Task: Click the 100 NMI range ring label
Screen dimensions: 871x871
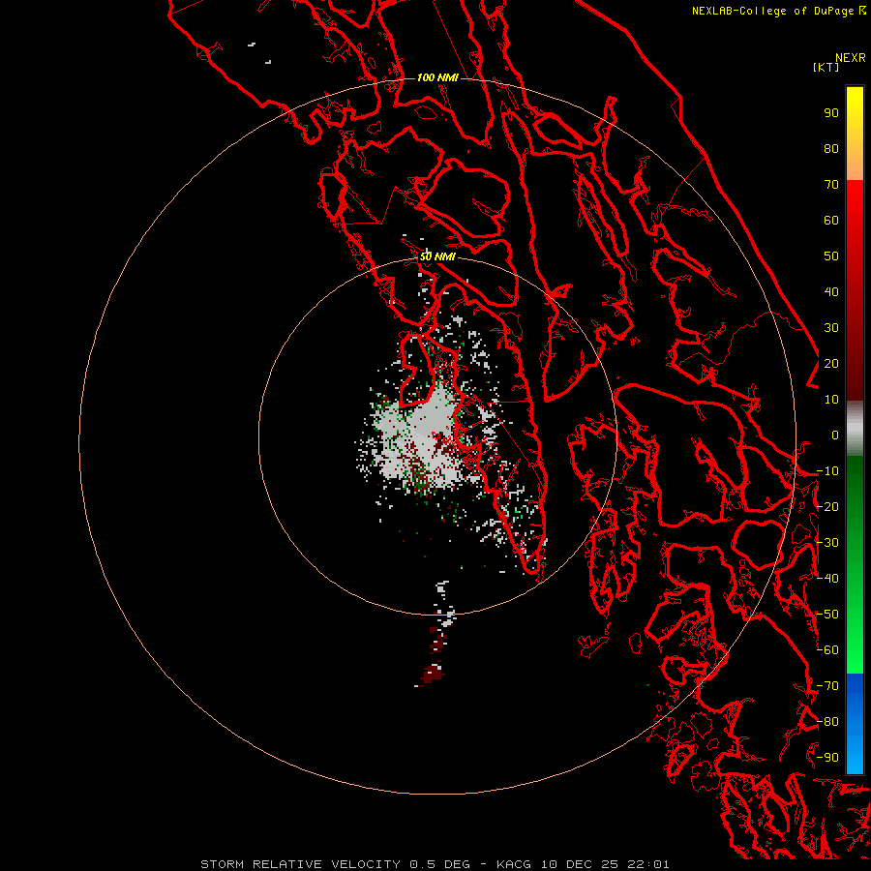Action: point(437,77)
